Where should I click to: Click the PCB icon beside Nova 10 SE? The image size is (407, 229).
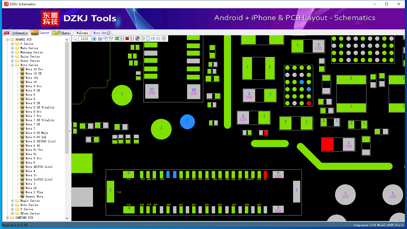tap(23, 73)
